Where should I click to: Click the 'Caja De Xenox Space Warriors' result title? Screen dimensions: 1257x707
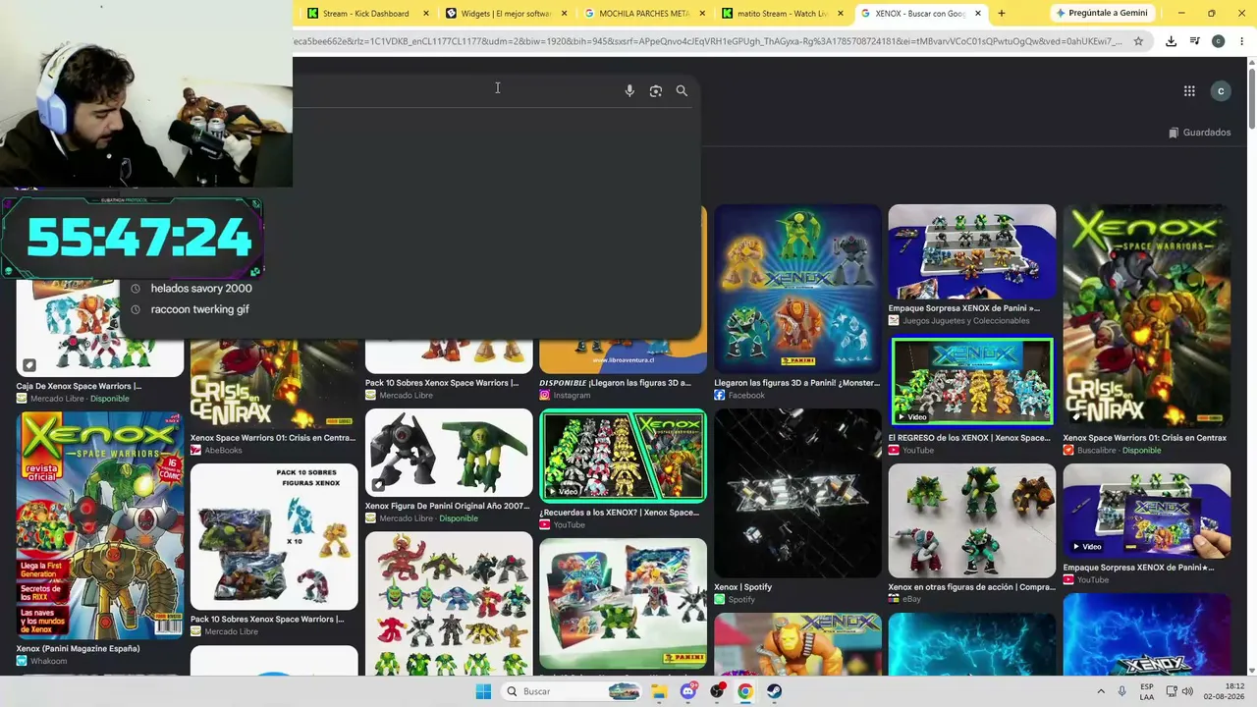(x=79, y=386)
